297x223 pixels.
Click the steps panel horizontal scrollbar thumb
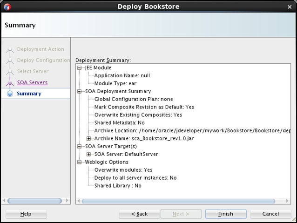tap(34, 201)
